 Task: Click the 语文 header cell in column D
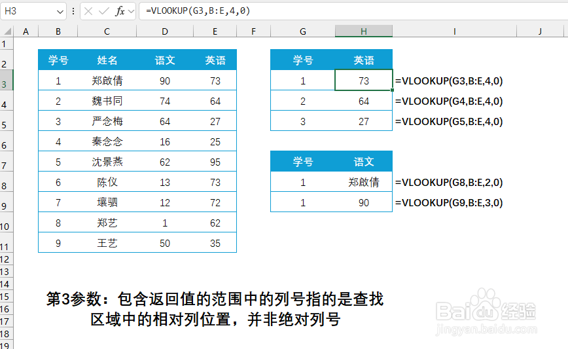pyautogui.click(x=165, y=60)
